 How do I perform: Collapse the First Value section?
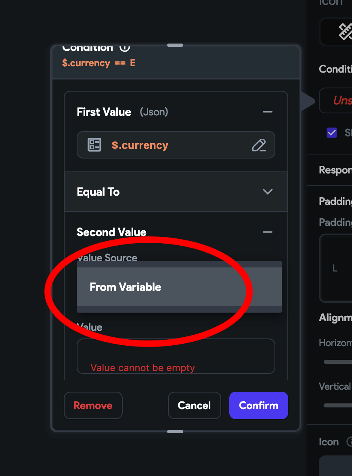(x=268, y=112)
